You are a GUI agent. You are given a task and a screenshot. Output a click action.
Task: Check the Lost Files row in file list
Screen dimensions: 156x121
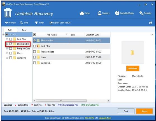pos(34,46)
